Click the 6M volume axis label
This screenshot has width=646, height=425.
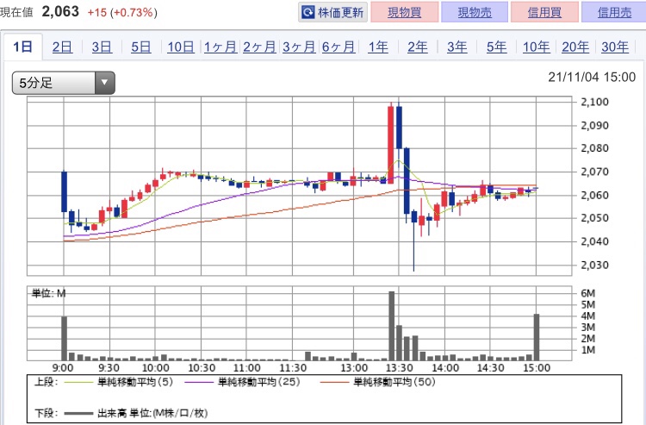588,293
